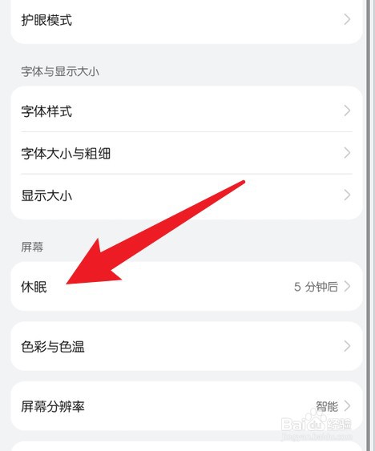Image resolution: width=375 pixels, height=451 pixels.
Task: Open 字体大小与粗细 option
Action: point(186,153)
